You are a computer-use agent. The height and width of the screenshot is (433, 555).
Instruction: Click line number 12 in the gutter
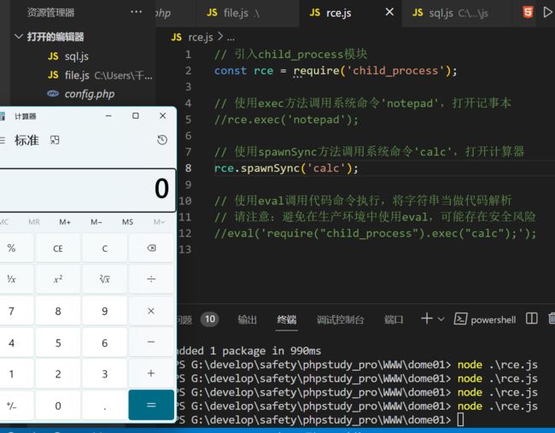[x=184, y=233]
